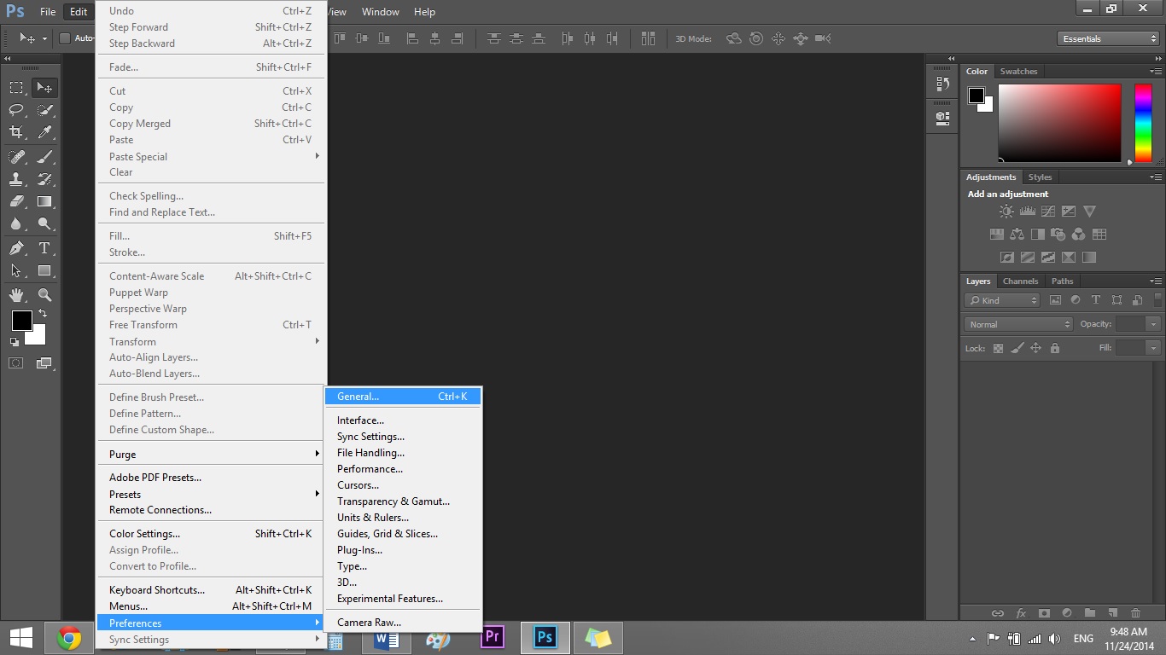Change the screen mode

coord(44,362)
